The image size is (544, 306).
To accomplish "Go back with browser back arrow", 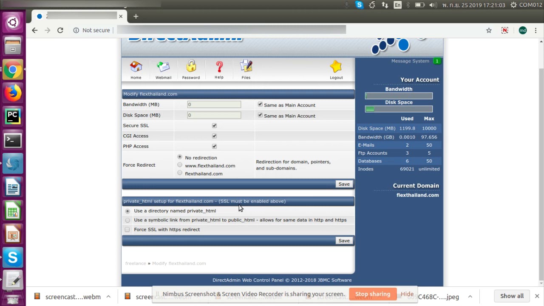I will (35, 30).
